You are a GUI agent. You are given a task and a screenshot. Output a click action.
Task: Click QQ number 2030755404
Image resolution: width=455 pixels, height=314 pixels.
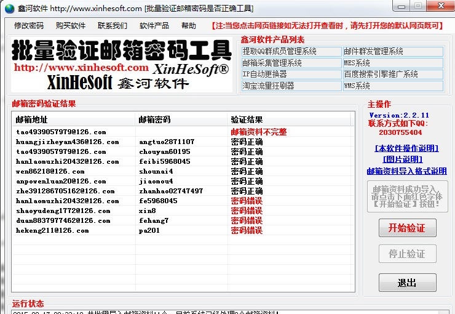400,133
